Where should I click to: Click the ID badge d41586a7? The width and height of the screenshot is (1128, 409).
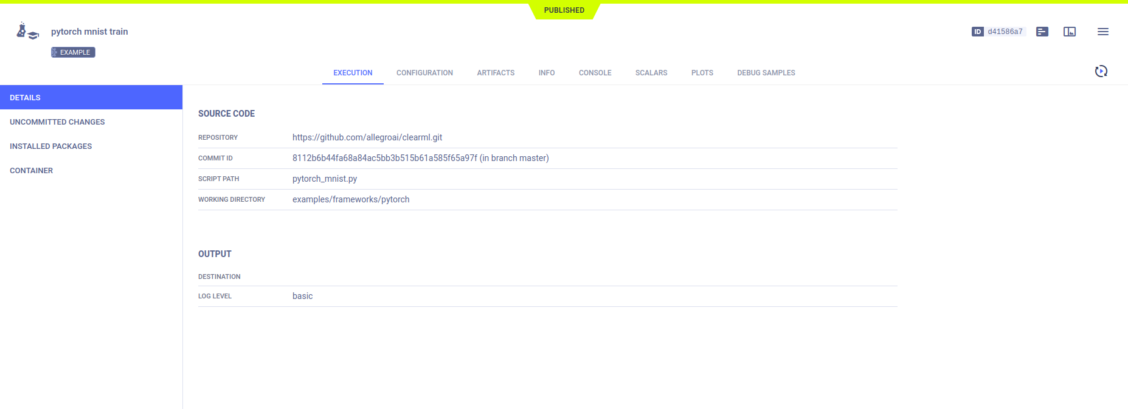(998, 32)
